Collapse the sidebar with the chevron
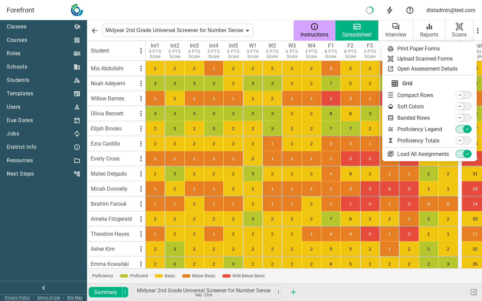This screenshot has width=482, height=301. click(44, 288)
